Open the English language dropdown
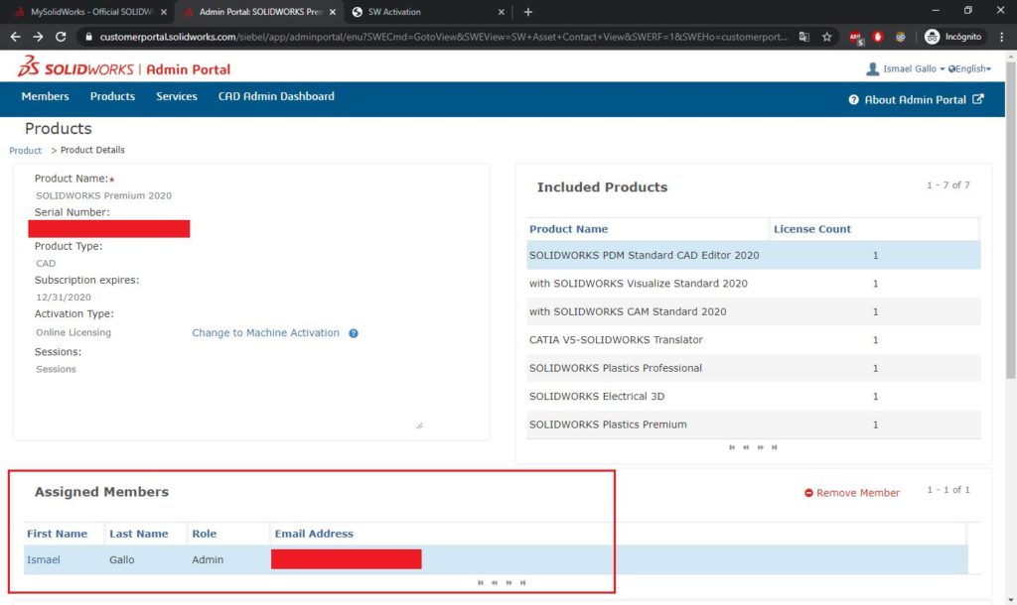1017x605 pixels. click(x=969, y=68)
